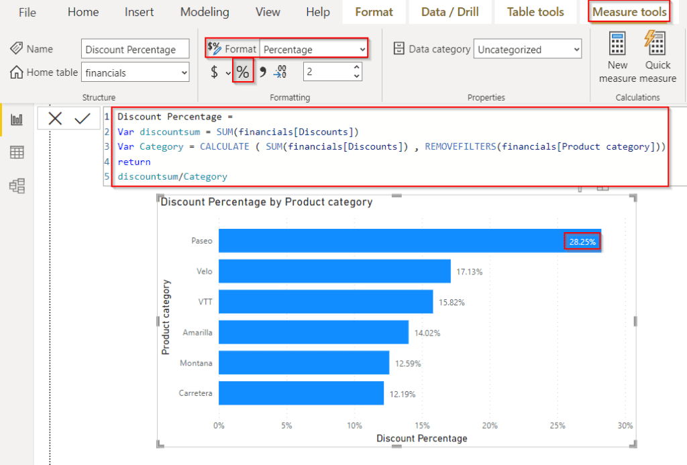
Task: Click the decimal places icon
Action: tap(280, 72)
